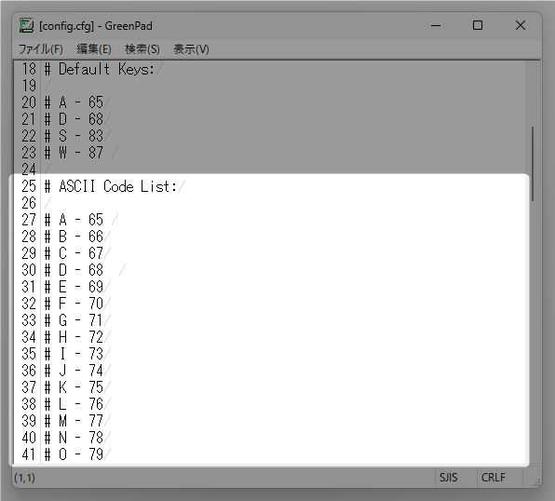Open the 表示(V) menu
Viewport: 555px width, 501px height.
(191, 49)
